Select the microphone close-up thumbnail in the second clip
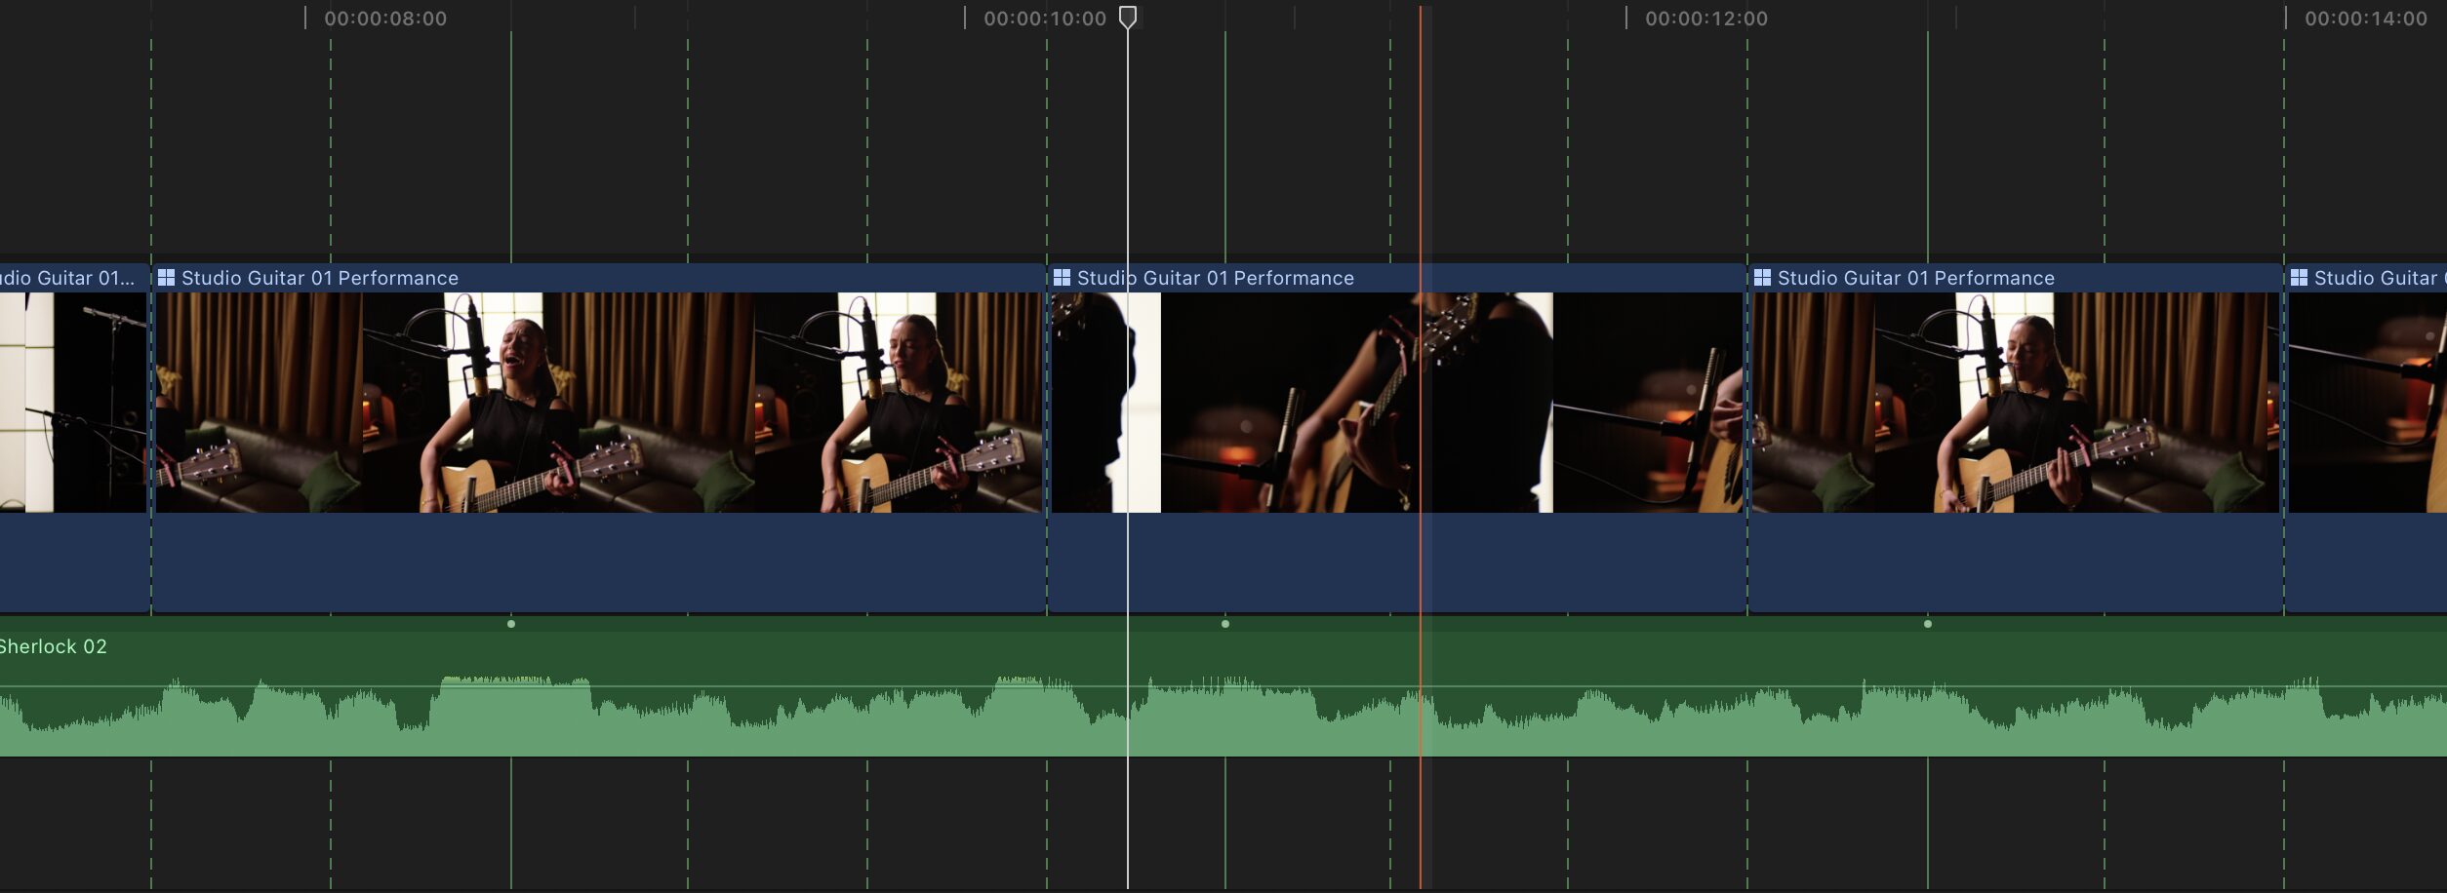2447x893 pixels. 1649,402
